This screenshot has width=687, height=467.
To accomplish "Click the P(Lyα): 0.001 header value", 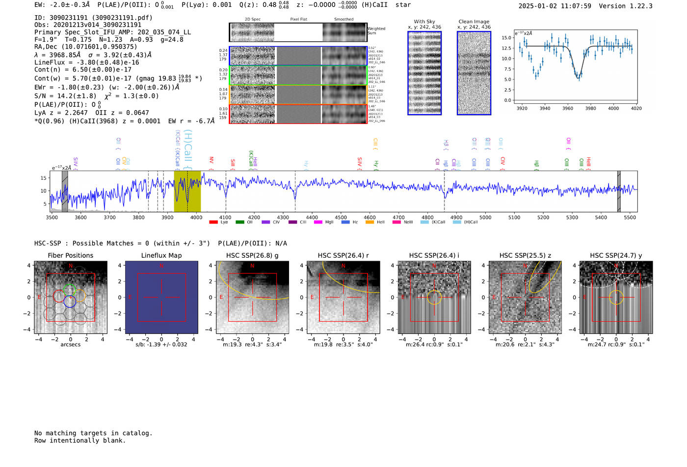I will tap(207, 4).
